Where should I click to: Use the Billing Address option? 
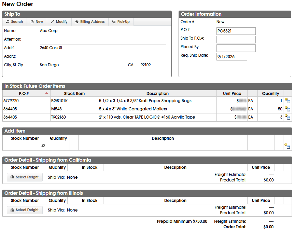90,22
